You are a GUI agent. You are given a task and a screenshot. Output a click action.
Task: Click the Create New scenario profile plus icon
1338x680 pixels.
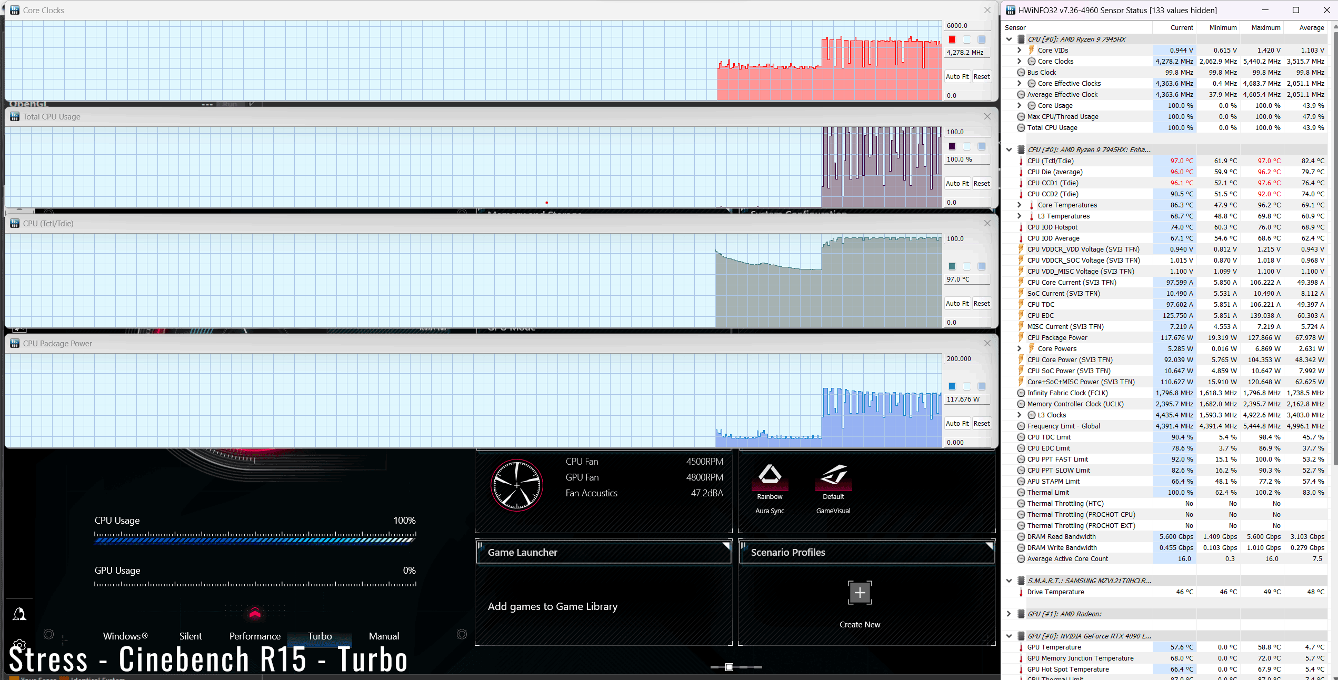[860, 593]
